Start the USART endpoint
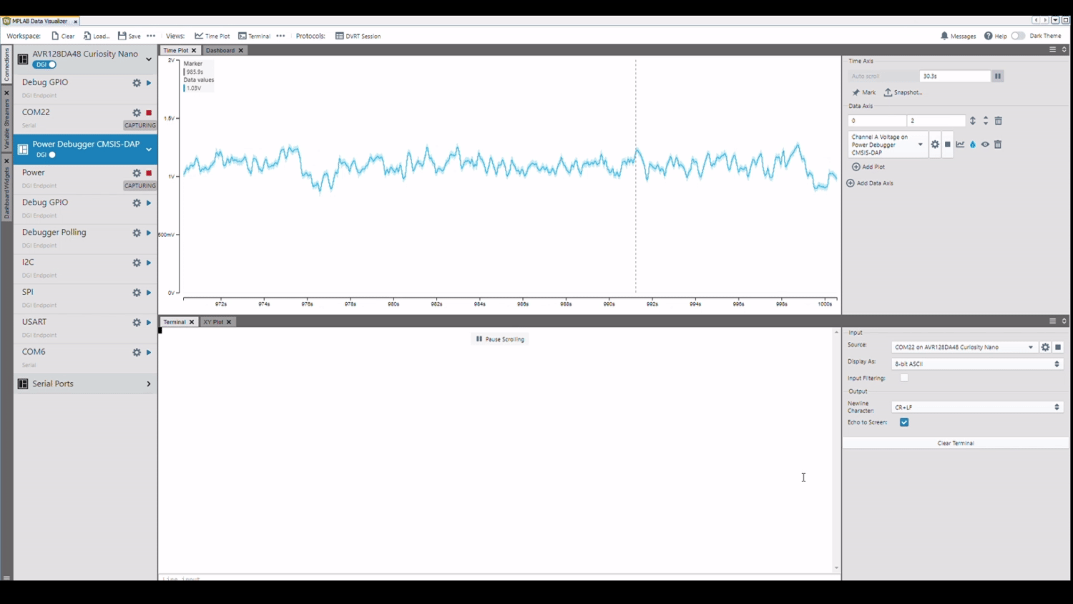Screen dimensions: 1073x604 pyautogui.click(x=149, y=323)
